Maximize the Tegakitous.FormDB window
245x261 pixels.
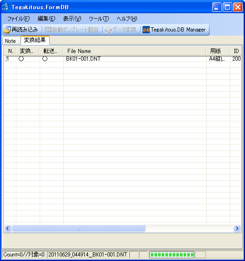pyautogui.click(x=227, y=7)
